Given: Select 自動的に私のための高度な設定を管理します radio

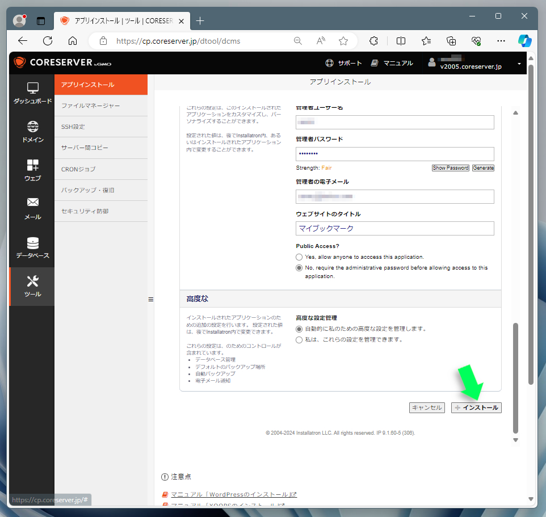Looking at the screenshot, I should pyautogui.click(x=299, y=329).
